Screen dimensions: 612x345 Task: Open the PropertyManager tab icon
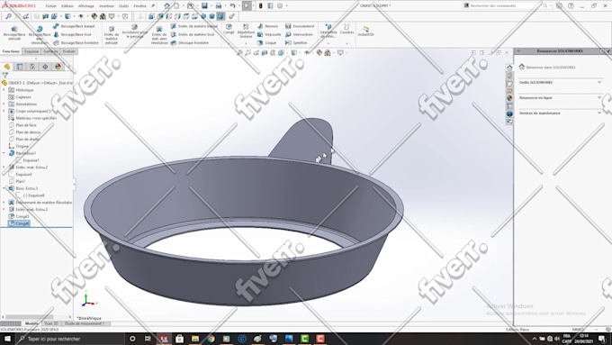point(20,67)
